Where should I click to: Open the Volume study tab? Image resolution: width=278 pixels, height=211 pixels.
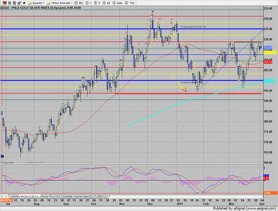(x=14, y=197)
